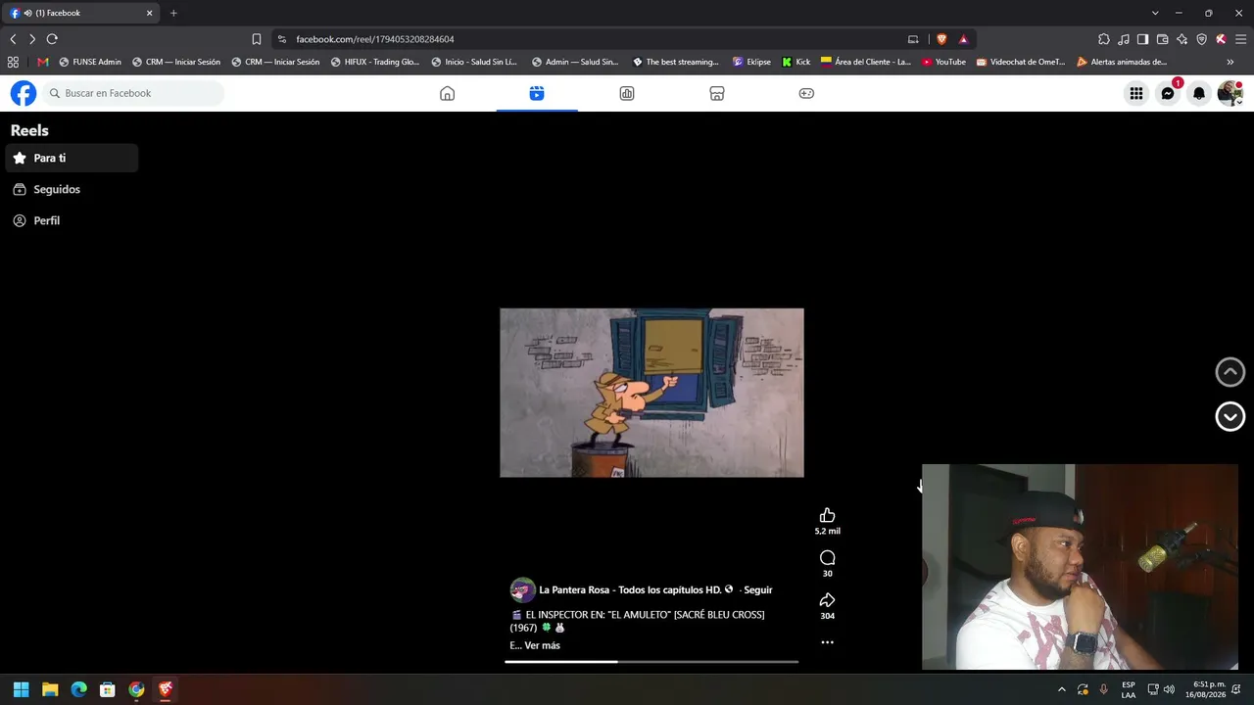Screen dimensions: 1254x705
Task: Go forward in browser history
Action: click(x=32, y=39)
